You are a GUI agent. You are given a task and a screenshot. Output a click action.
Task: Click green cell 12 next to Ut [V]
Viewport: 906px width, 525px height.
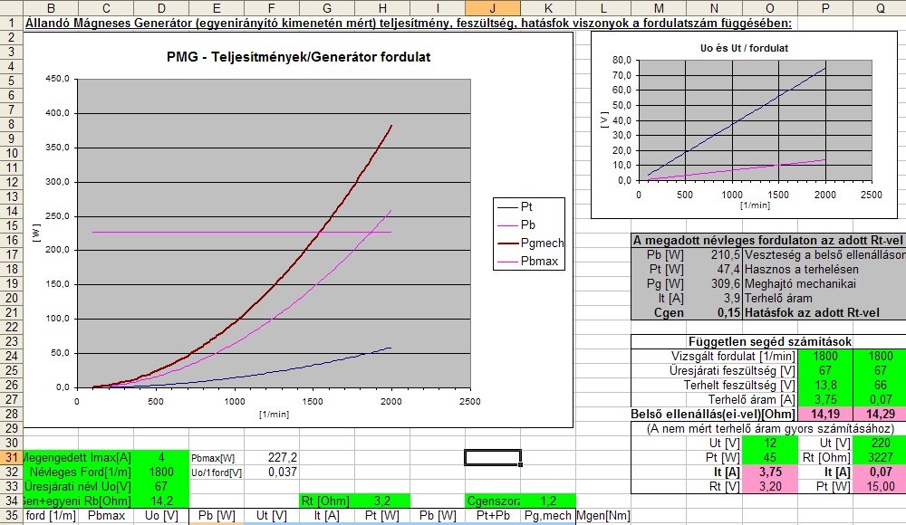[769, 443]
